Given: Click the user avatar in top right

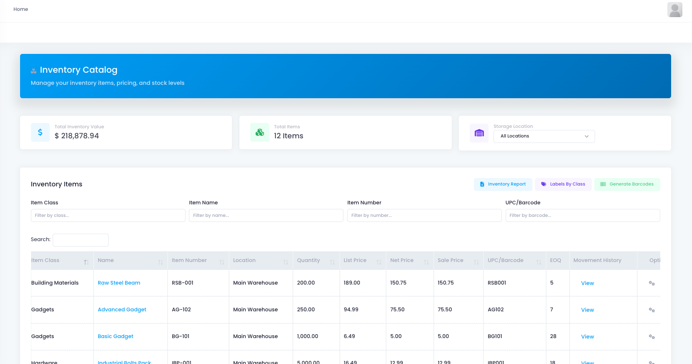Looking at the screenshot, I should (674, 10).
